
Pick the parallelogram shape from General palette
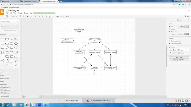click(x=11, y=48)
